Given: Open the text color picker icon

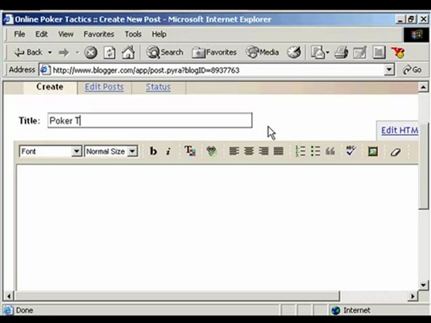Looking at the screenshot, I should [190, 151].
